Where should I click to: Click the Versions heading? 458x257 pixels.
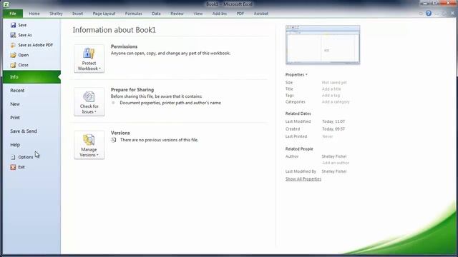tap(120, 133)
